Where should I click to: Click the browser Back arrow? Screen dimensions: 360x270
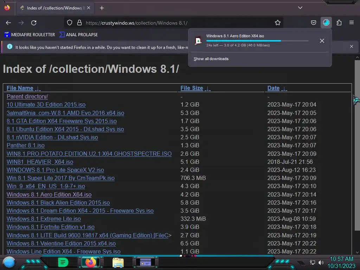tap(8, 23)
